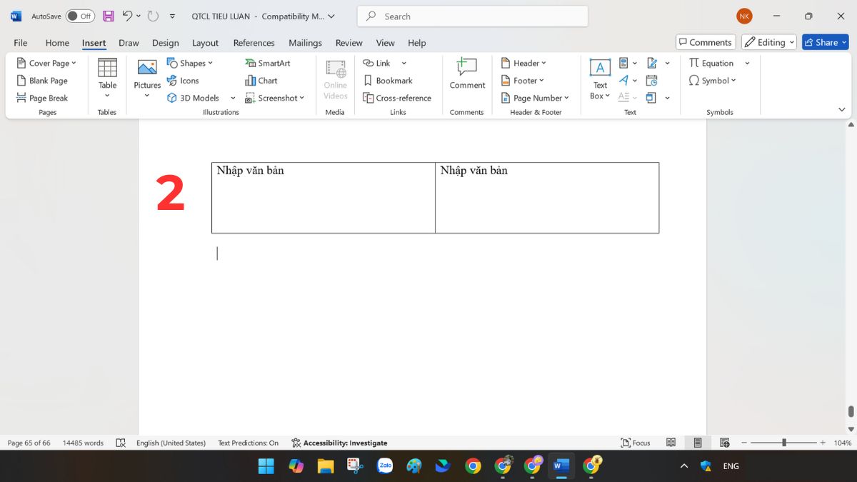Add a Bookmark
The width and height of the screenshot is (857, 482).
point(388,81)
